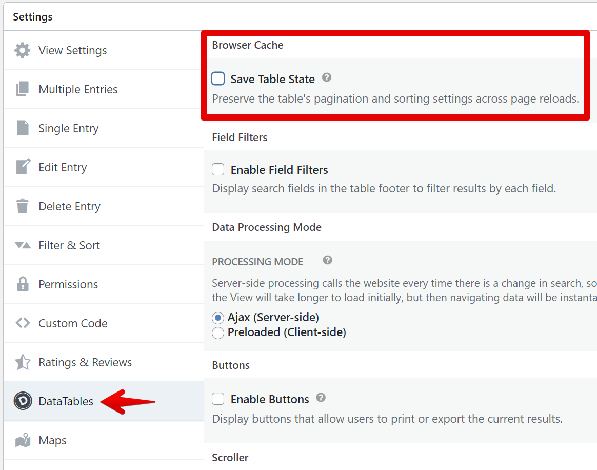
Task: Click the Single Entry page icon
Action: coord(23,128)
